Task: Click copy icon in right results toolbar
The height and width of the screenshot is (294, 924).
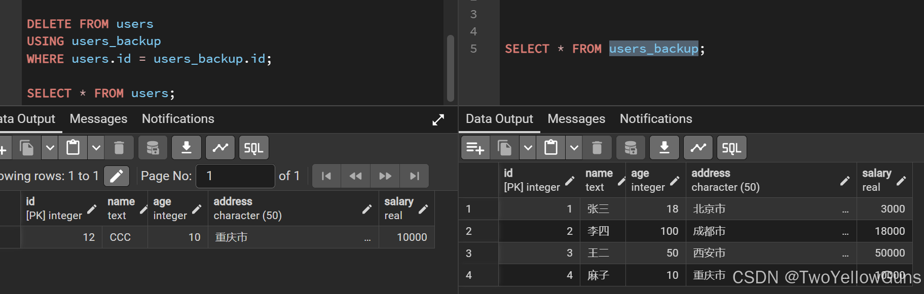Action: click(x=504, y=148)
